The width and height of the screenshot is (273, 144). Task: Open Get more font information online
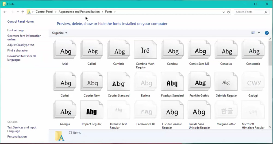click(x=24, y=38)
